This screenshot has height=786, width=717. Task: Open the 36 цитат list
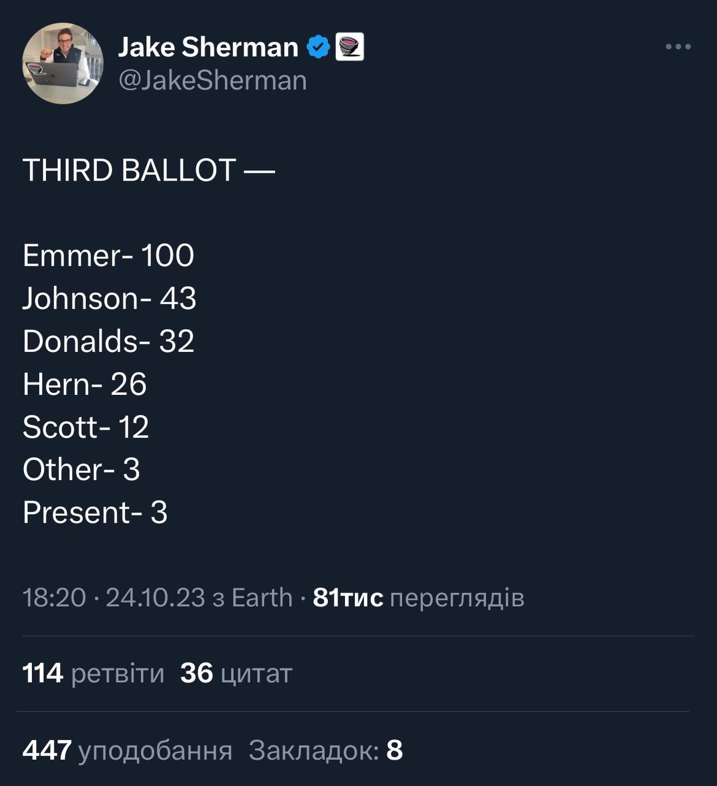(x=236, y=673)
